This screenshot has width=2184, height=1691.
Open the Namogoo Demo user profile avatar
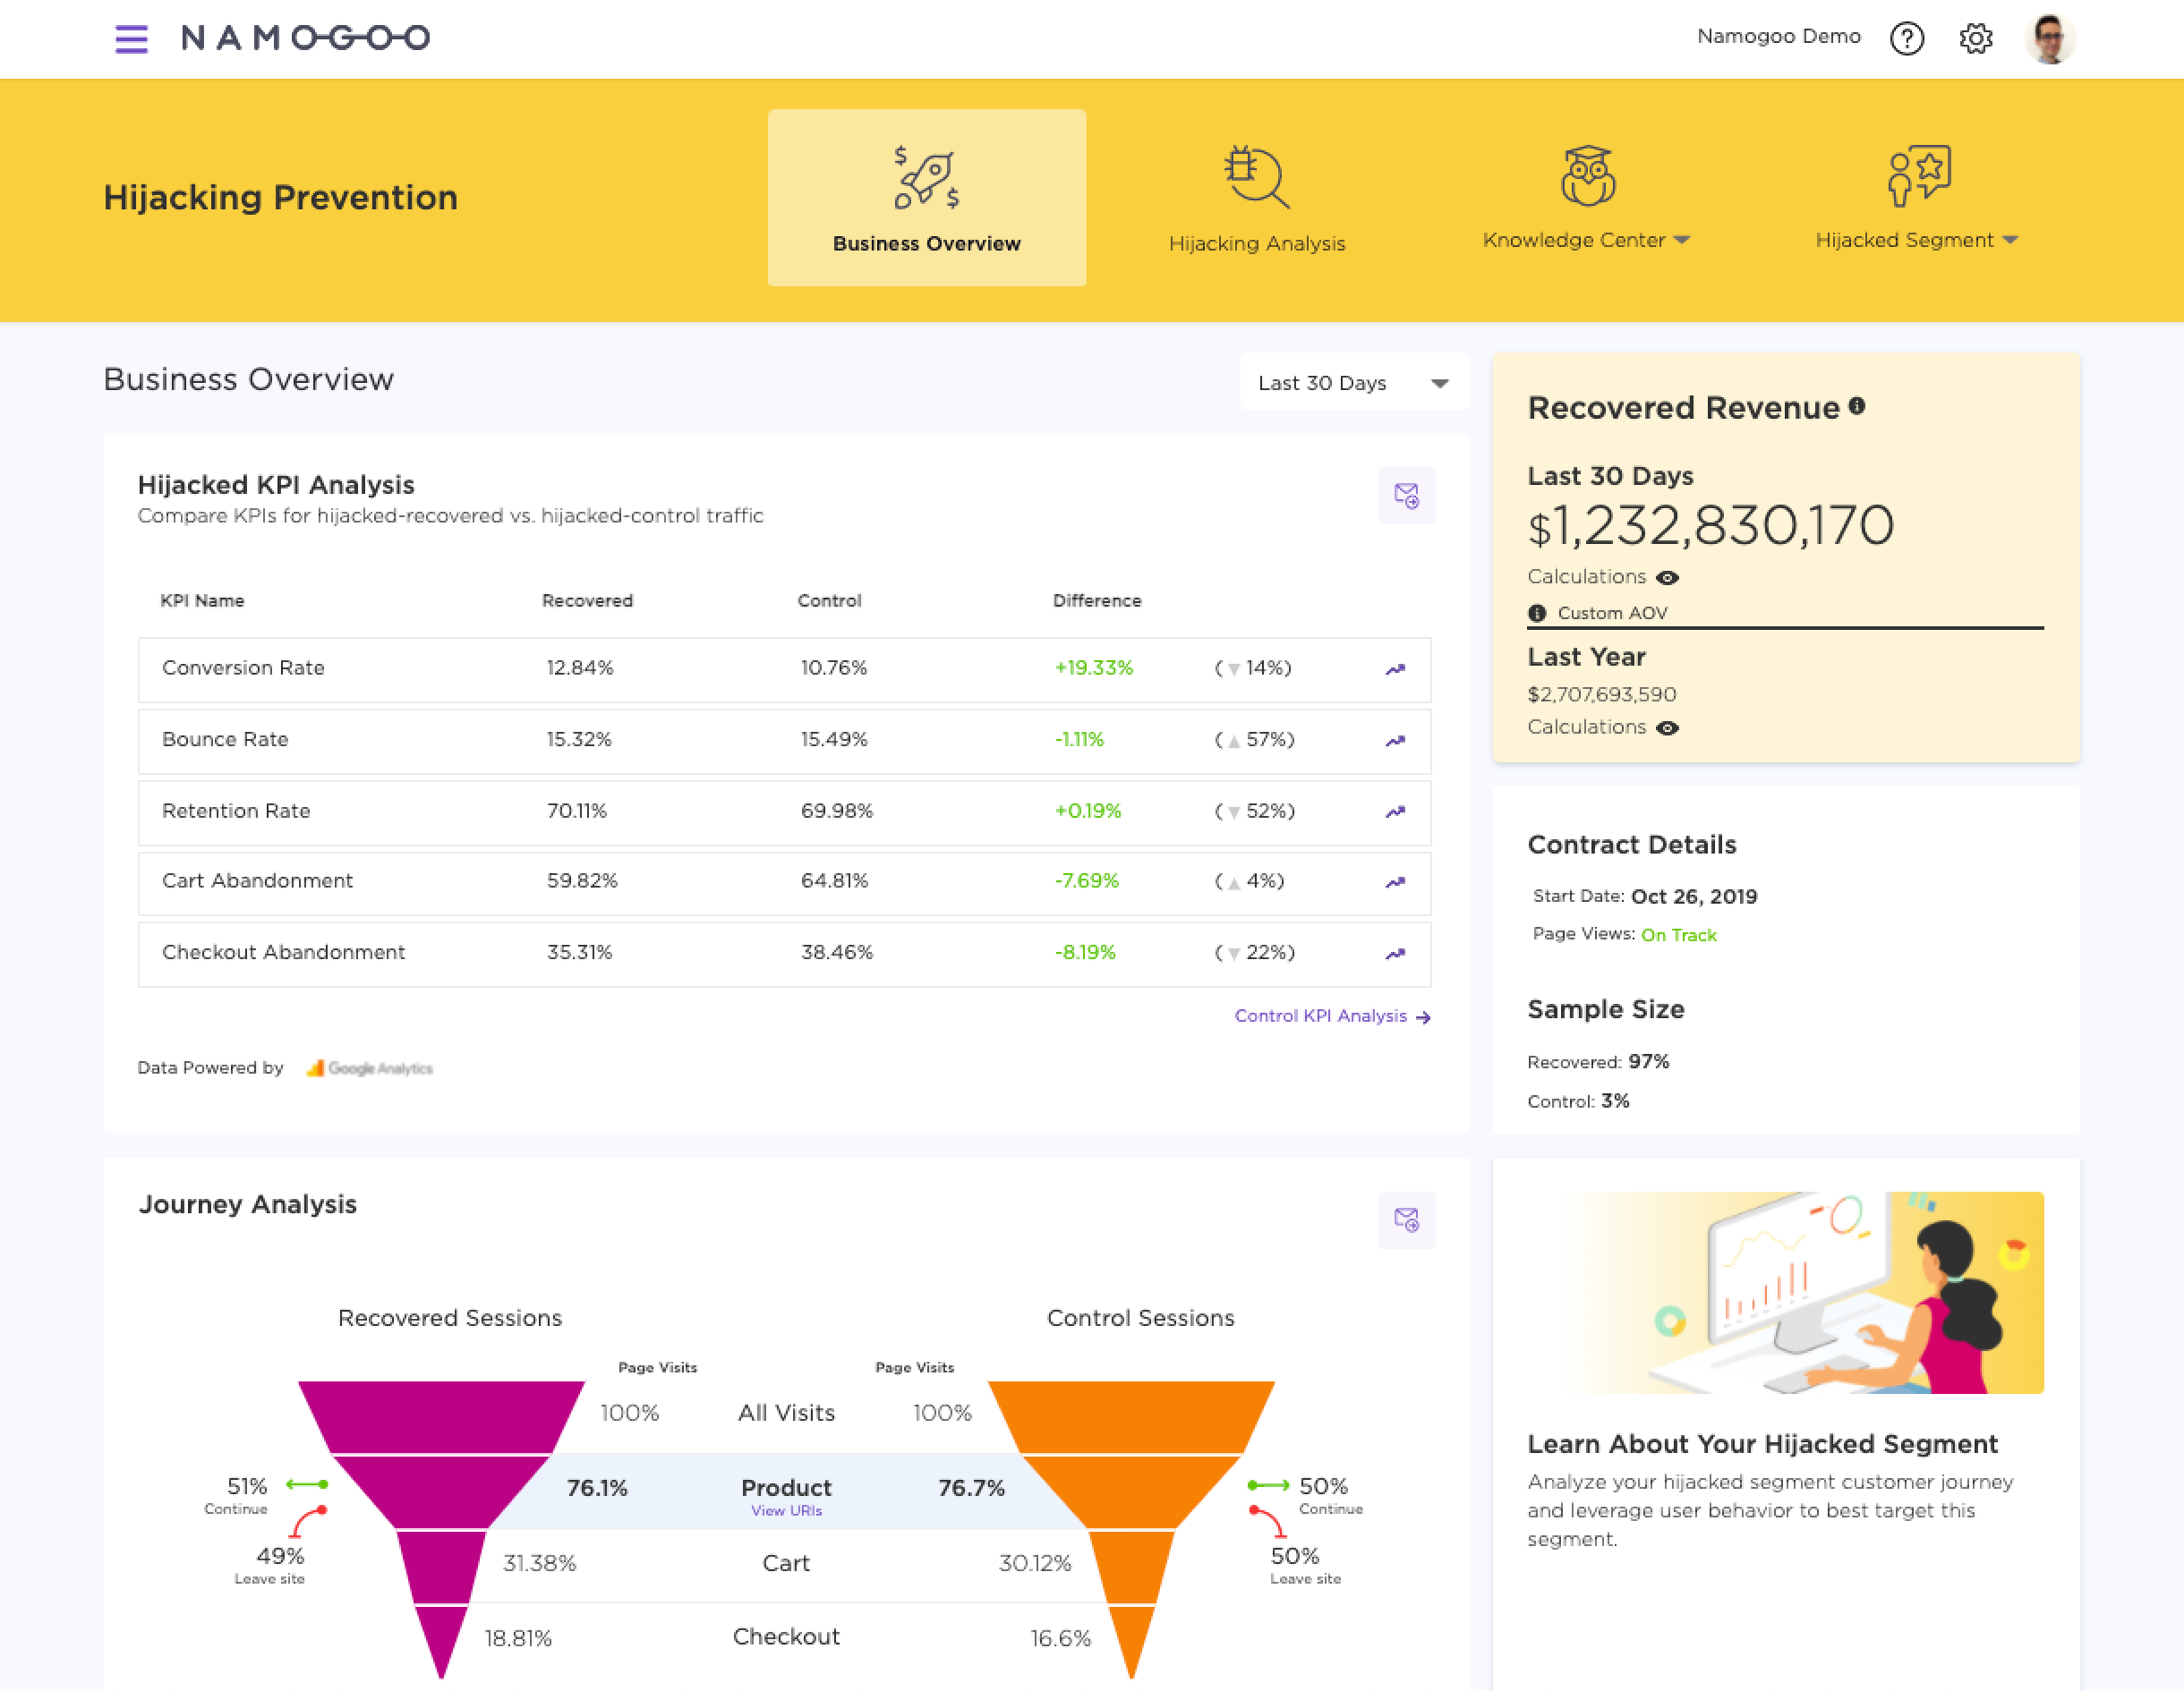[x=2050, y=39]
